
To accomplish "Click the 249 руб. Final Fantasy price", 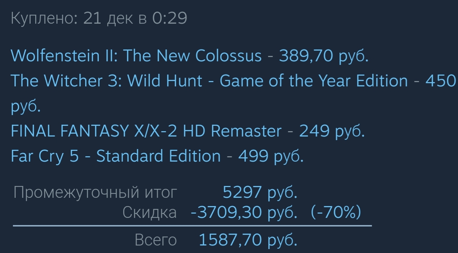I will 332,131.
